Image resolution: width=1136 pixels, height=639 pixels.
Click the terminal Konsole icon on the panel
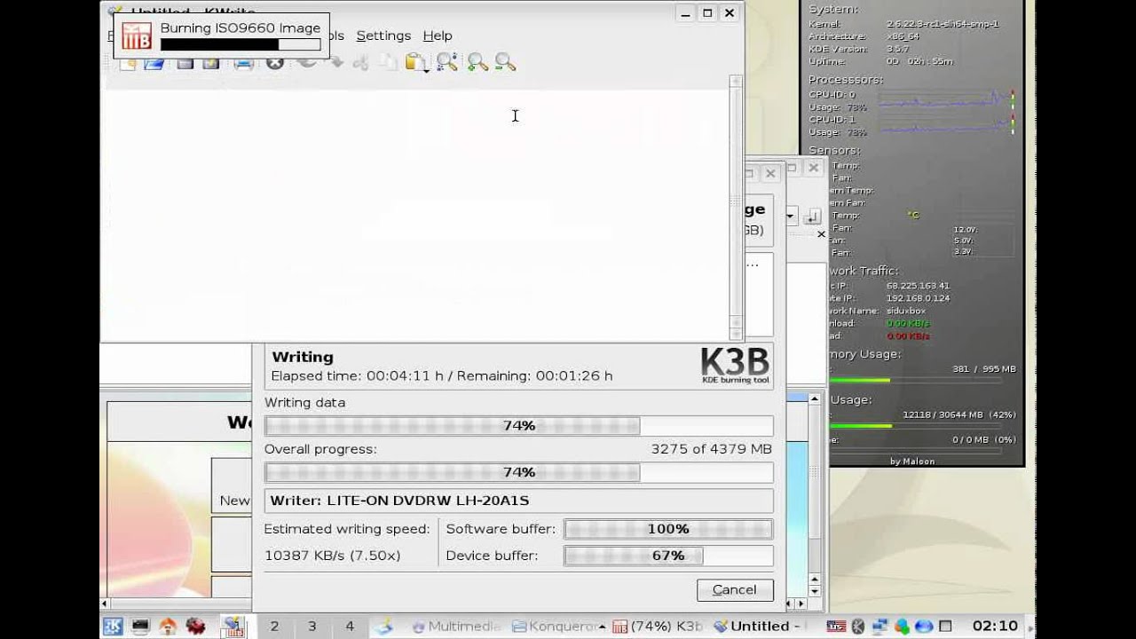coord(140,627)
